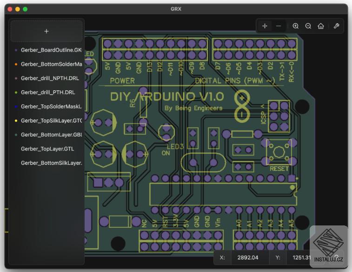Select the Gerber_TopSilkLayer layer

pyautogui.click(x=46, y=121)
